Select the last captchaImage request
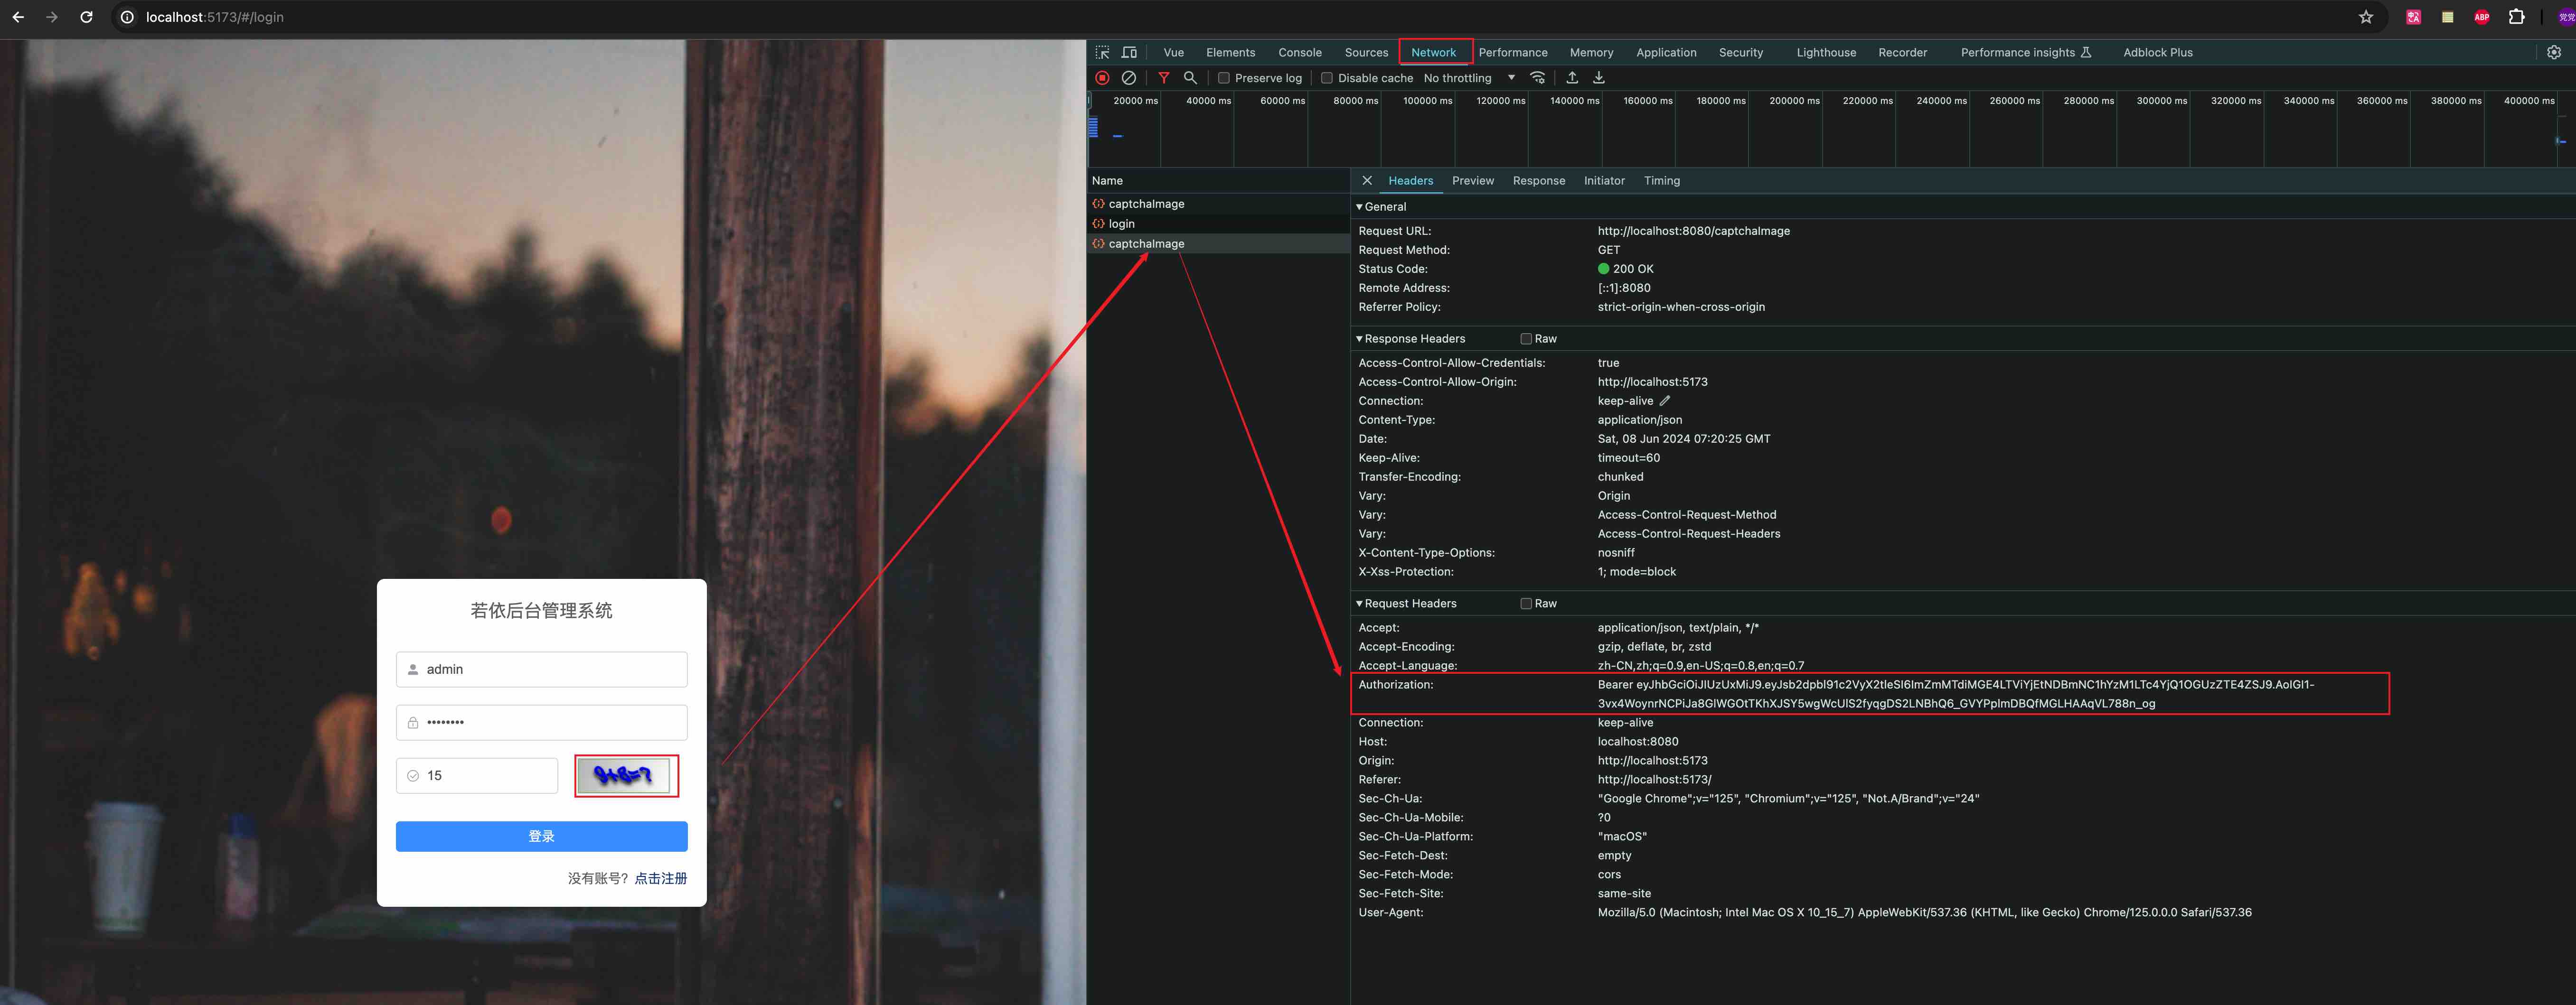This screenshot has height=1005, width=2576. click(1218, 244)
